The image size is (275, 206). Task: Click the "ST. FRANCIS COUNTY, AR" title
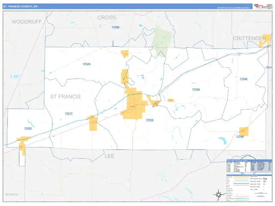20,6
